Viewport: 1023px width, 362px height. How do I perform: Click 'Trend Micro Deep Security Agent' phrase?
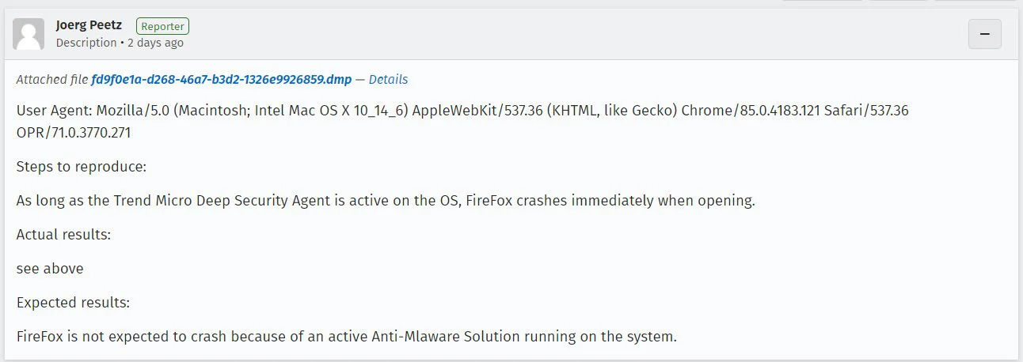coord(217,201)
